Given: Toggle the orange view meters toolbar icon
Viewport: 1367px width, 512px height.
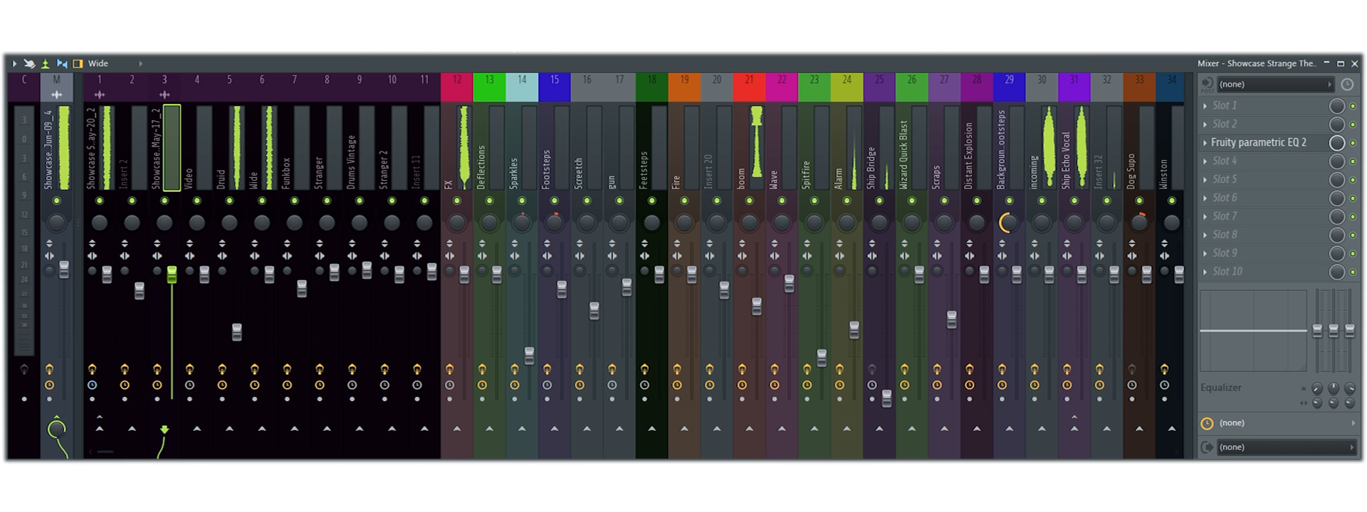Looking at the screenshot, I should click(x=78, y=63).
